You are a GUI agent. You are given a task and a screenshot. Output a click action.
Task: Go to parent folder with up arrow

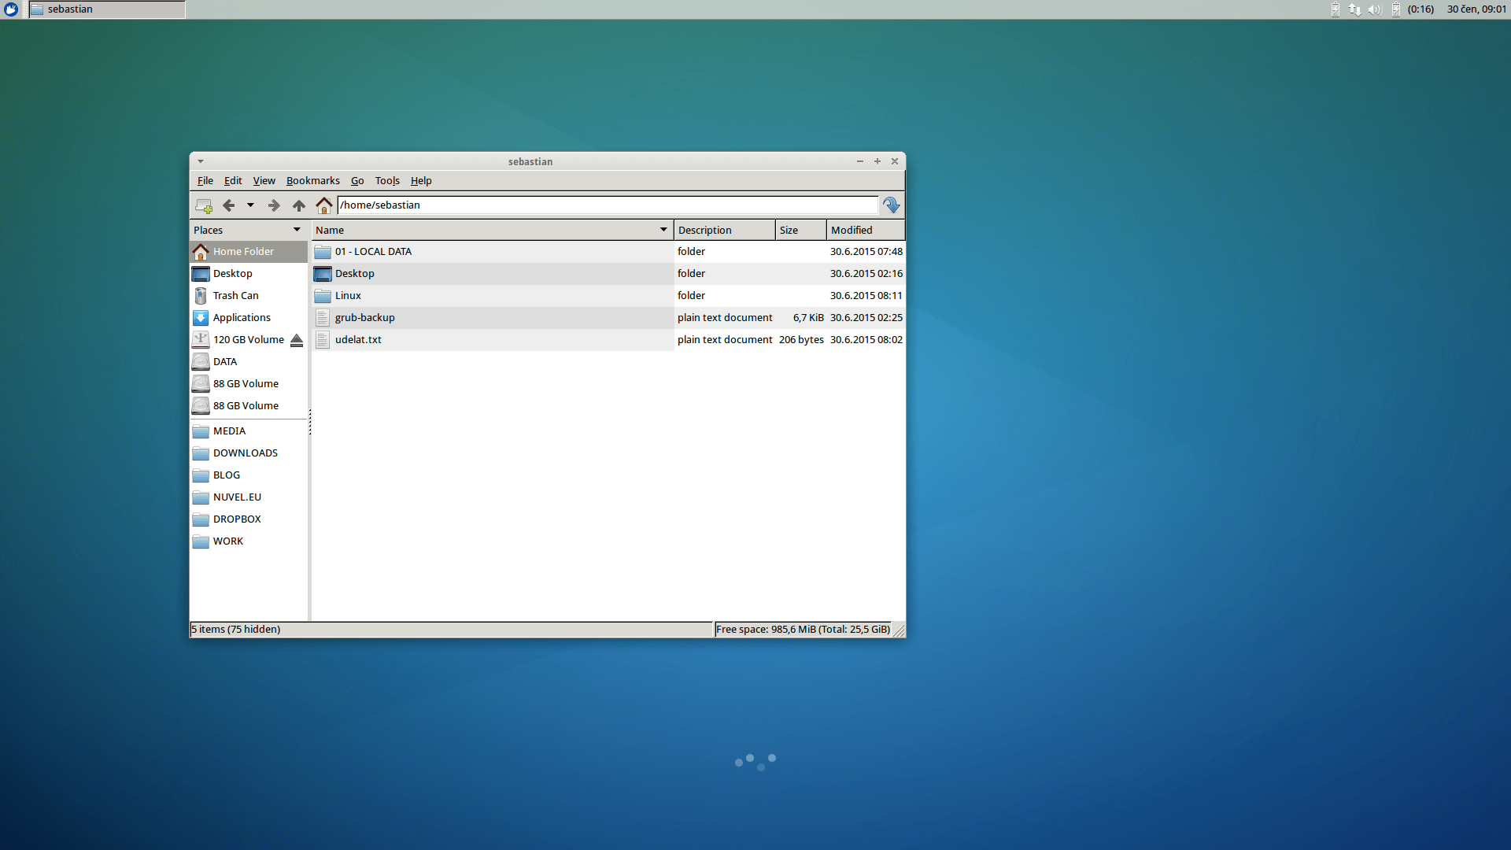[x=299, y=205]
